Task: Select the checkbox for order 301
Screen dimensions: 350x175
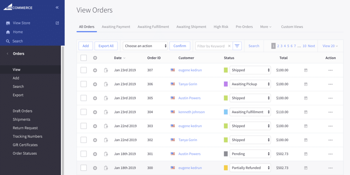Action: [84, 154]
